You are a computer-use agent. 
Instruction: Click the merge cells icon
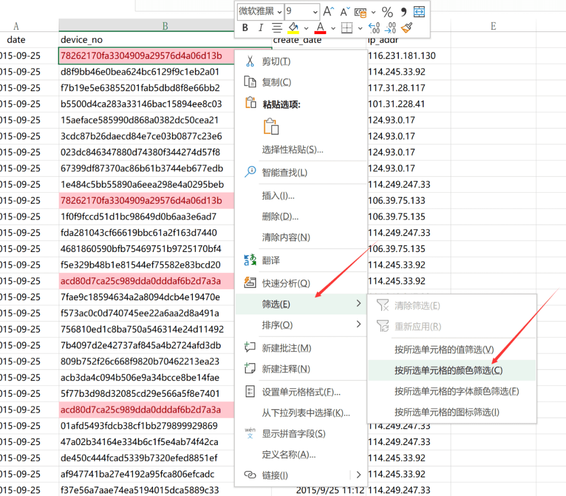coord(418,11)
